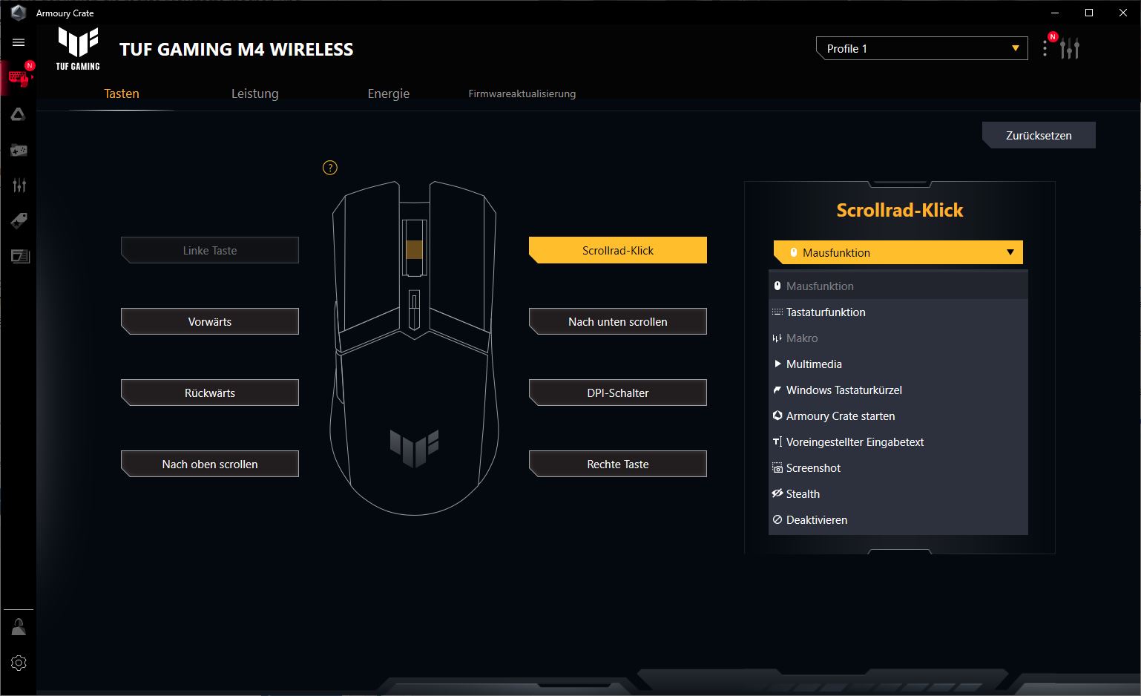Image resolution: width=1141 pixels, height=696 pixels.
Task: Open the settings gear icon
Action: (19, 663)
